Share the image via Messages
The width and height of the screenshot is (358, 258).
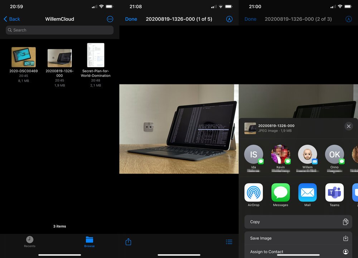[281, 193]
